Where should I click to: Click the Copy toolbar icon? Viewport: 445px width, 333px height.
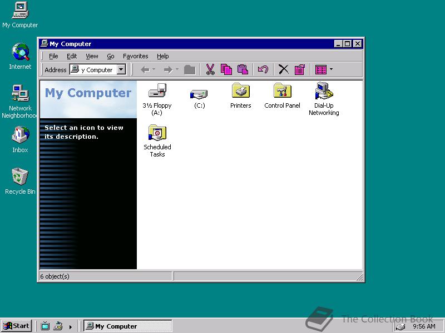point(226,69)
